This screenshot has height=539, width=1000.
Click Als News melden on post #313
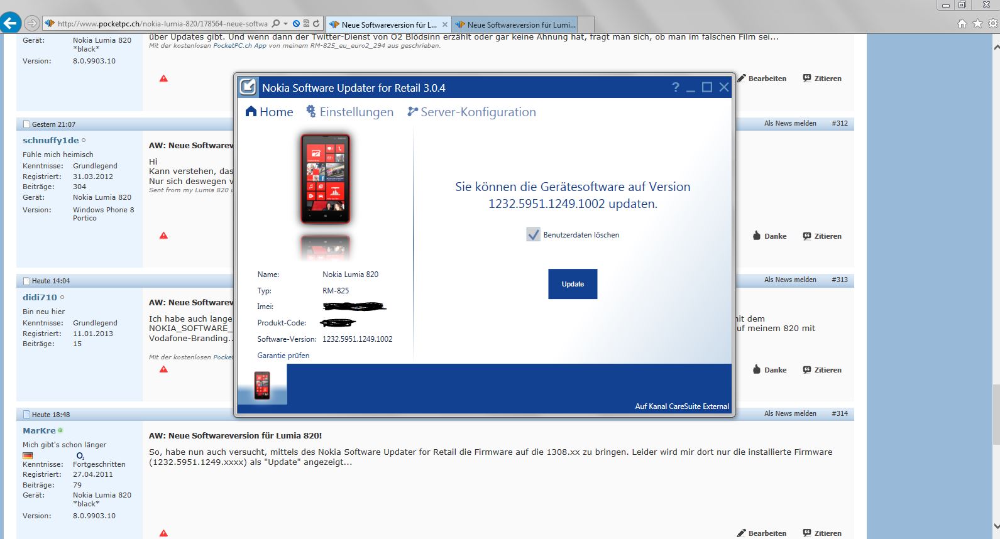[x=790, y=280]
